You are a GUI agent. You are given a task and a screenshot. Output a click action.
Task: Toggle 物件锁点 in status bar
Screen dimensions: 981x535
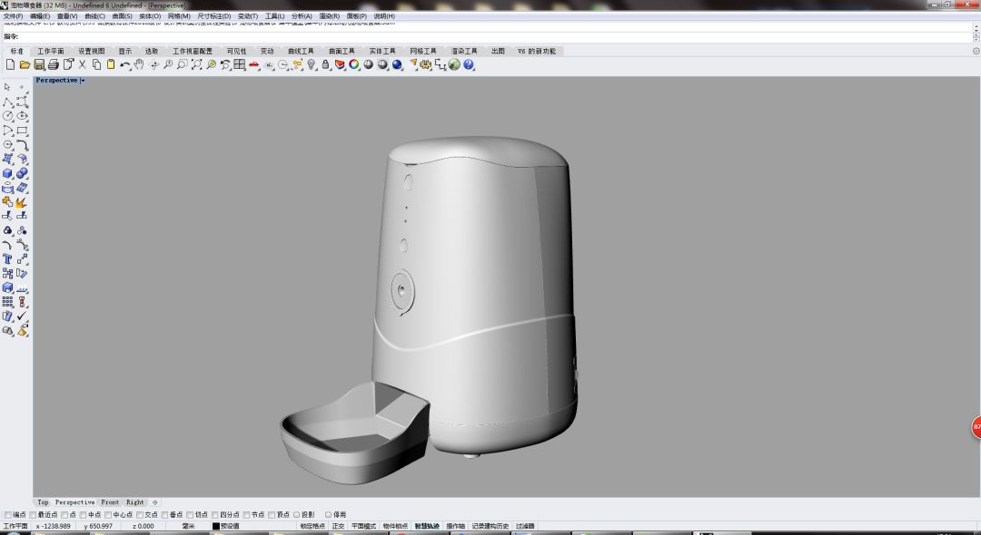[395, 526]
